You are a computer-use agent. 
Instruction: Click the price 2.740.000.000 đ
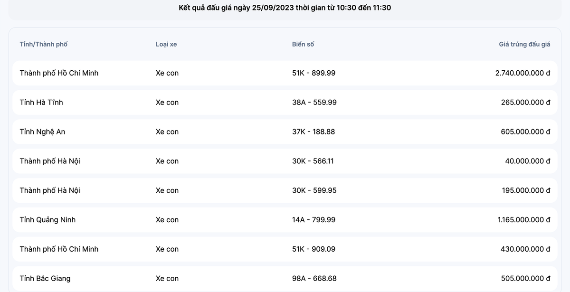[x=522, y=73]
